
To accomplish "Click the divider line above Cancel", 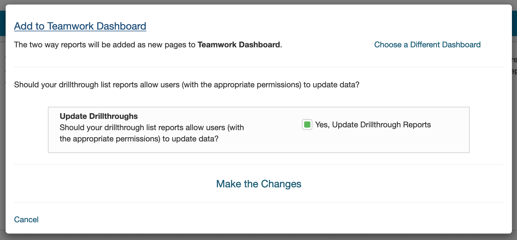I will click(x=258, y=202).
